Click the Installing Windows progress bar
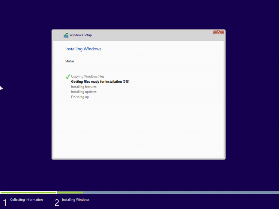 pos(168,193)
